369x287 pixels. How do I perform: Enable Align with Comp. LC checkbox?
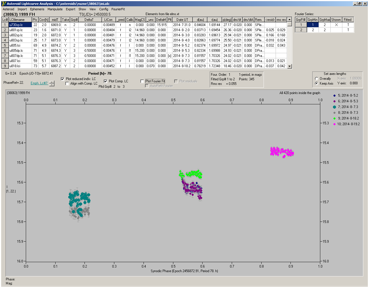pyautogui.click(x=67, y=83)
